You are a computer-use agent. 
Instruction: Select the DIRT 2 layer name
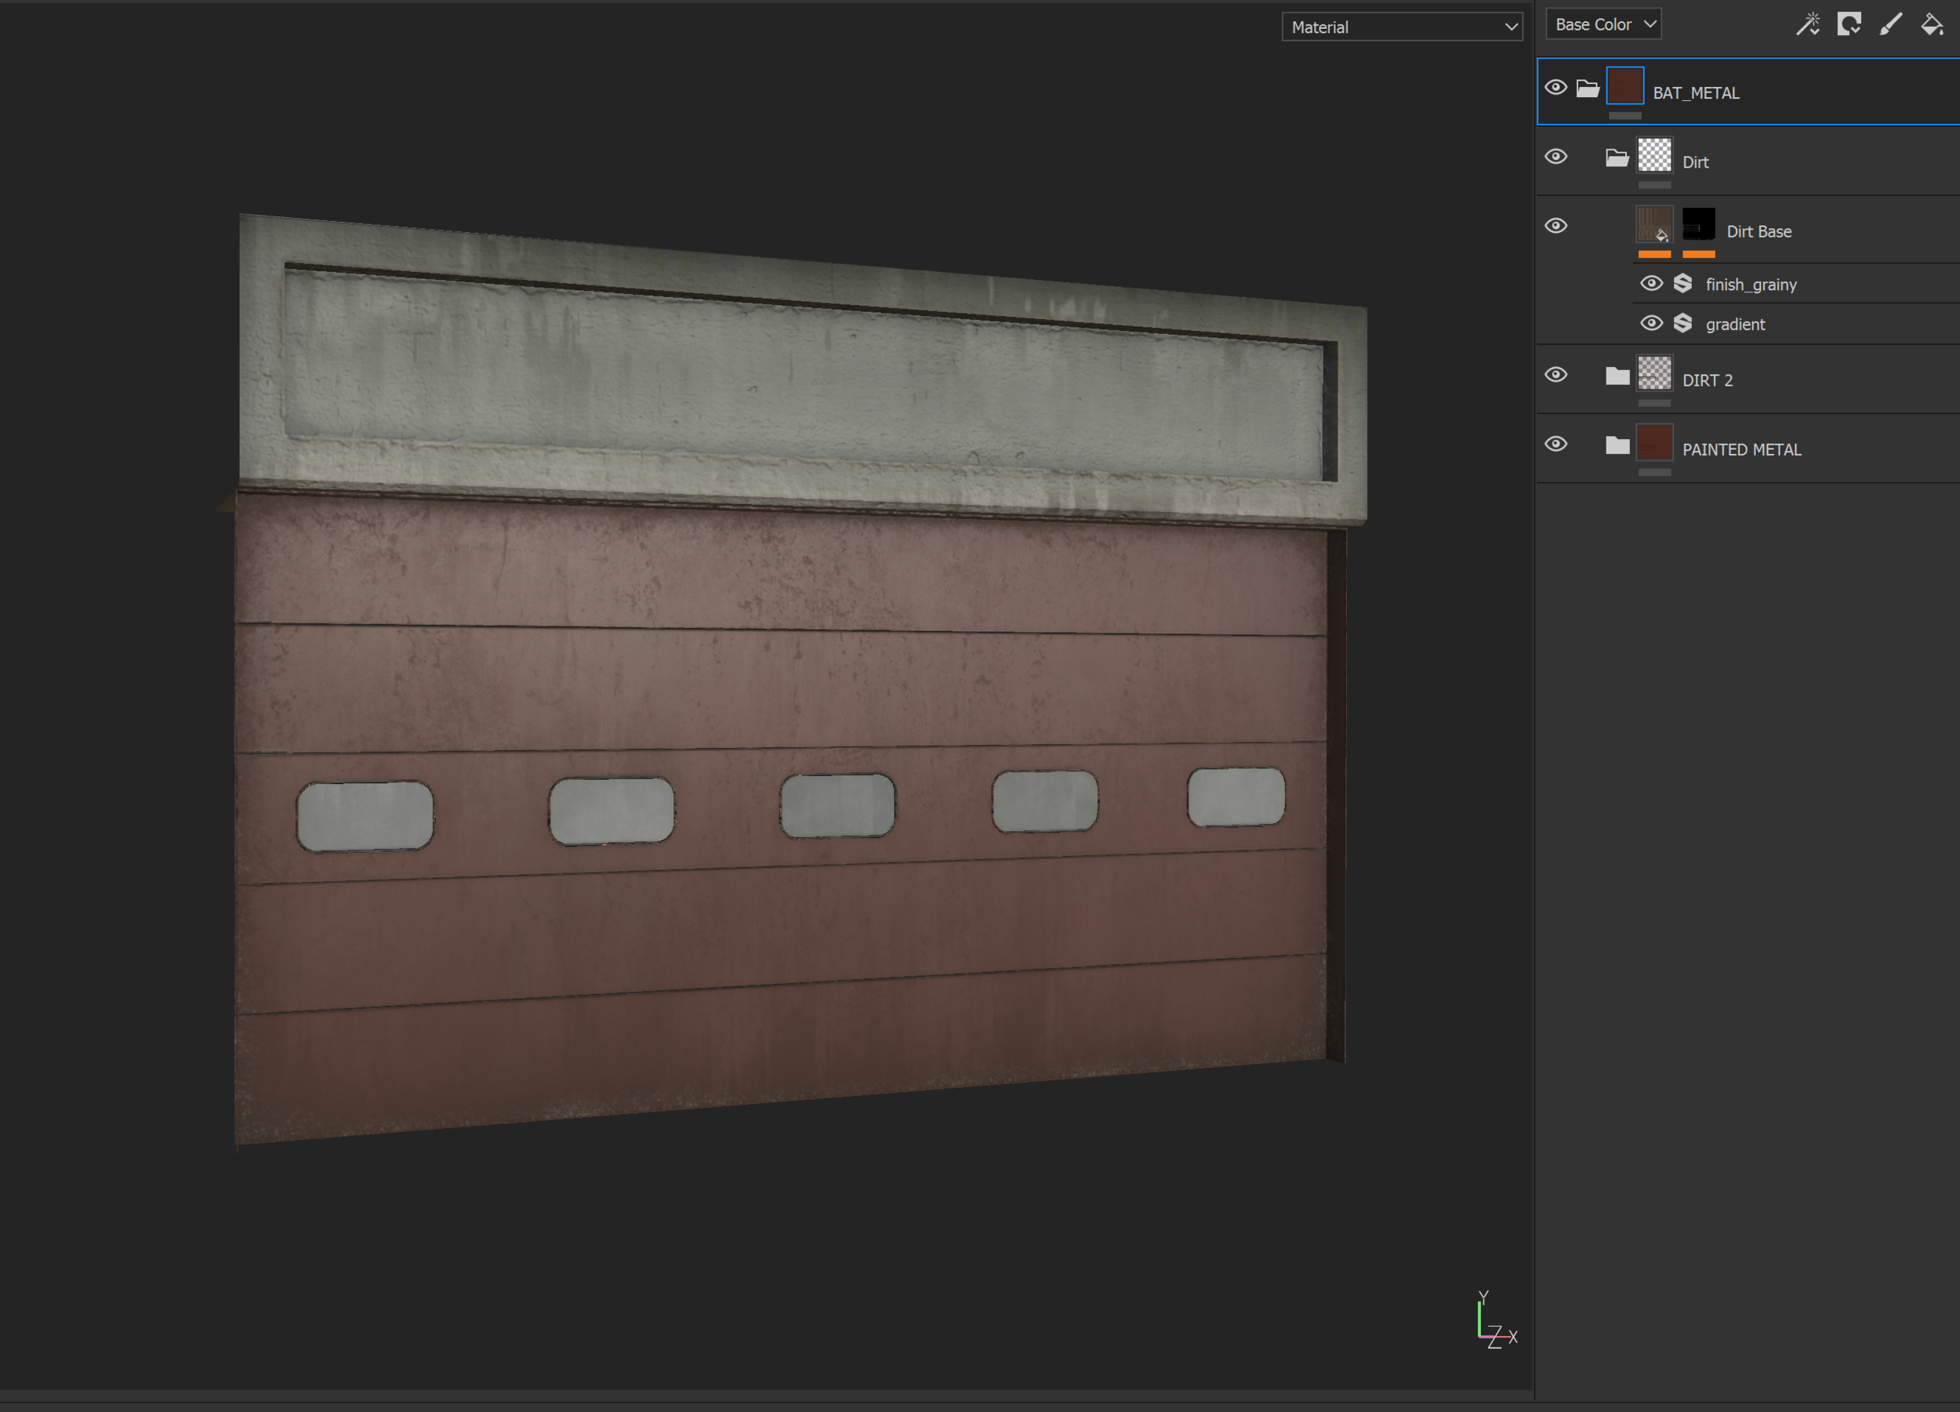(1707, 380)
